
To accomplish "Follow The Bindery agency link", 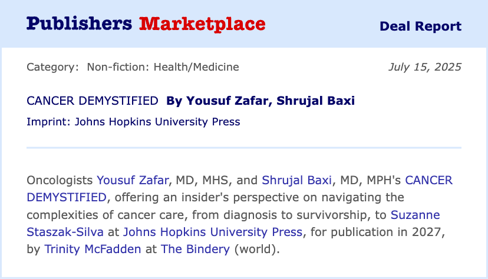I will coord(195,249).
